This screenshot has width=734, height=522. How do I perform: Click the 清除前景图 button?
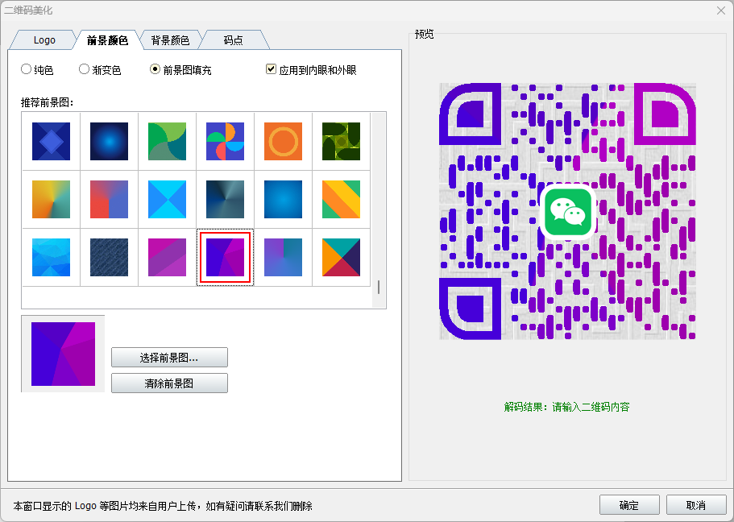(169, 383)
